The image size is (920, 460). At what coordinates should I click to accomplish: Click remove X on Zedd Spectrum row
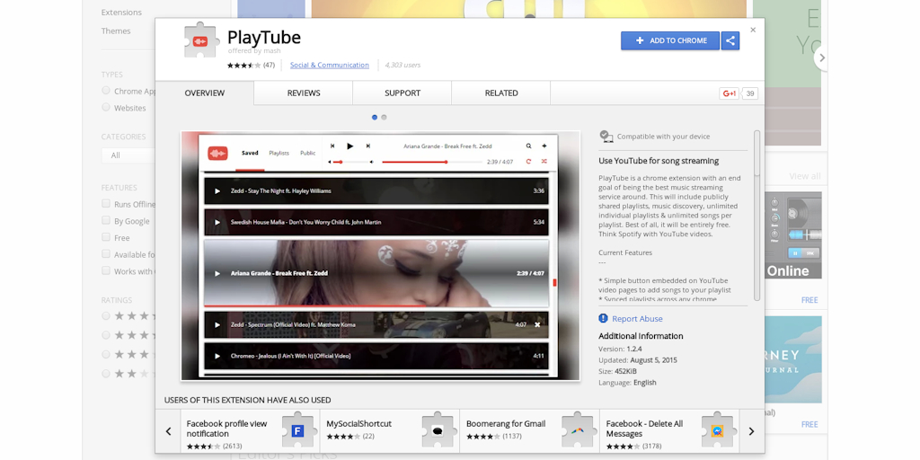537,324
